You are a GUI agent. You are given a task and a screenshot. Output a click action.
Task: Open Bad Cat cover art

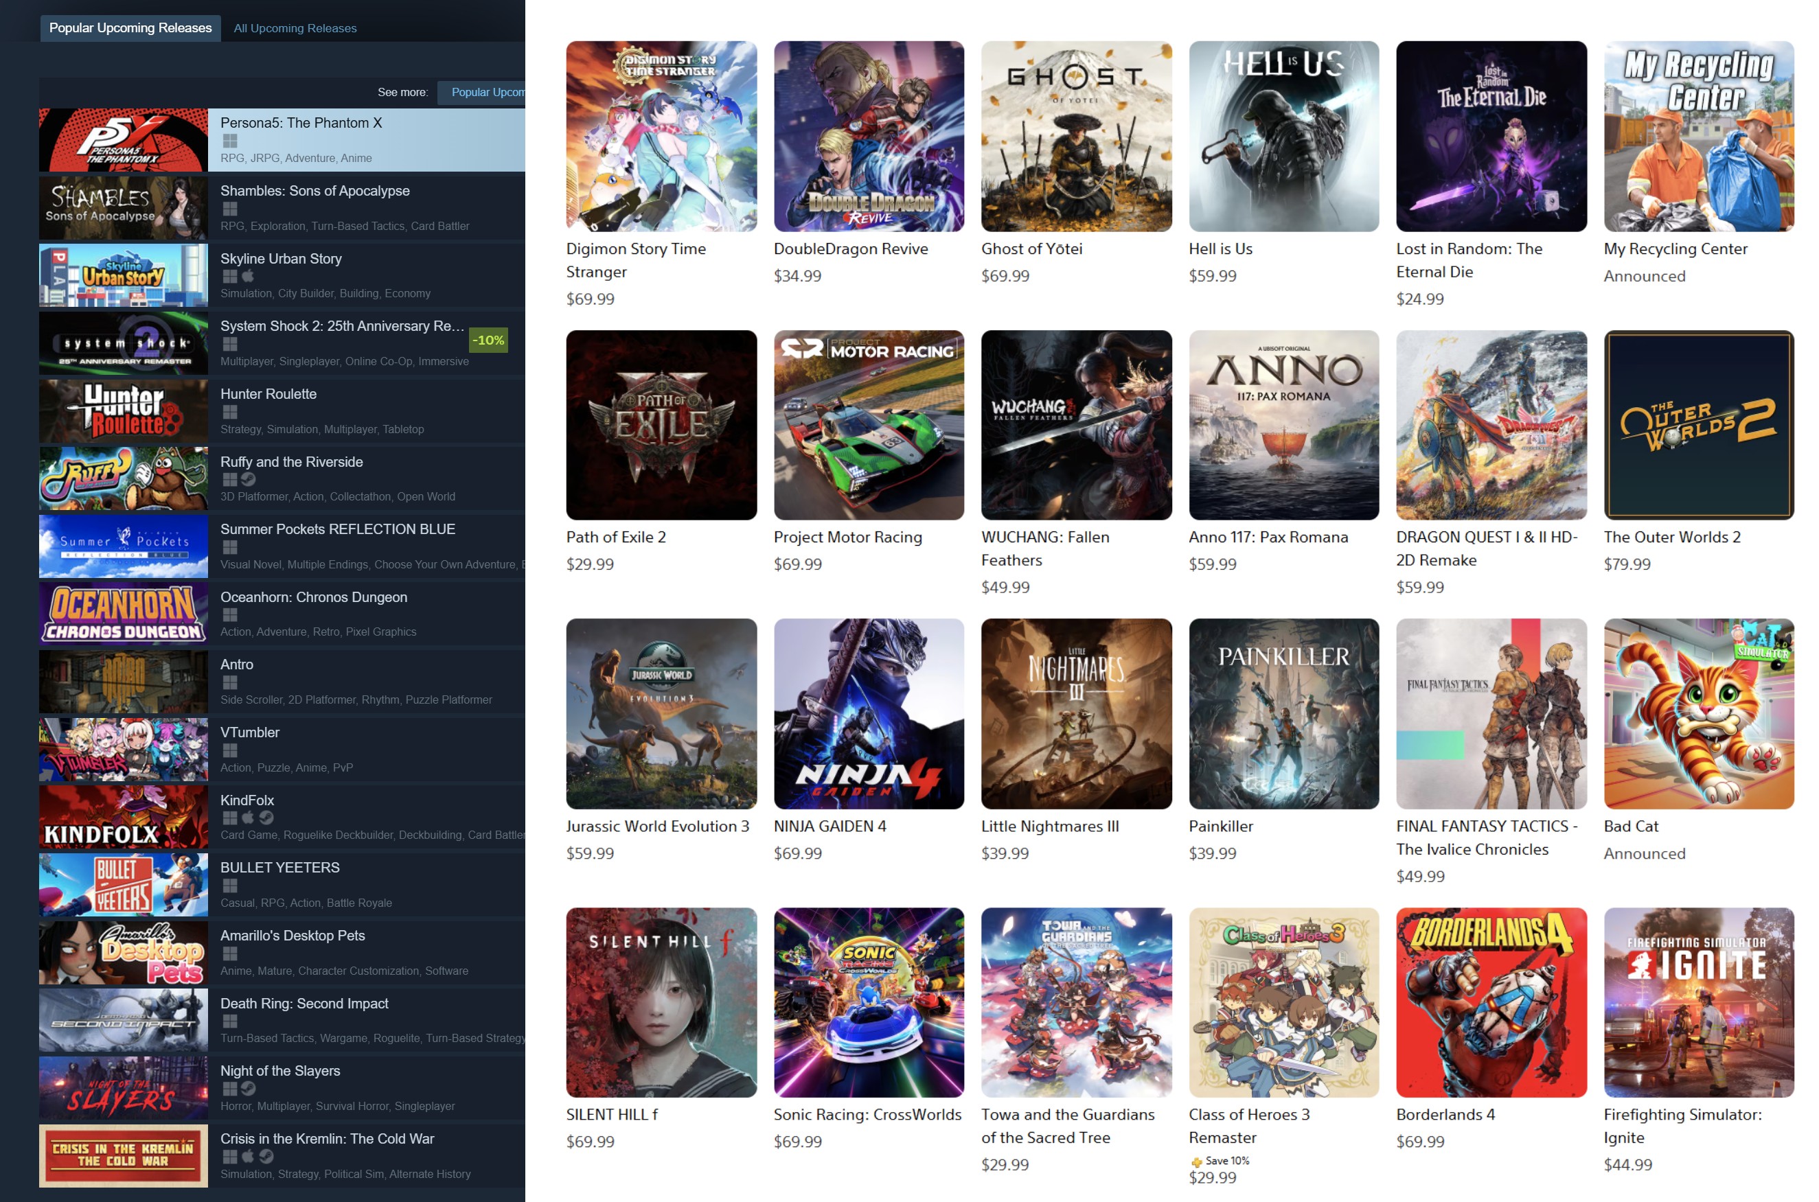(1699, 714)
